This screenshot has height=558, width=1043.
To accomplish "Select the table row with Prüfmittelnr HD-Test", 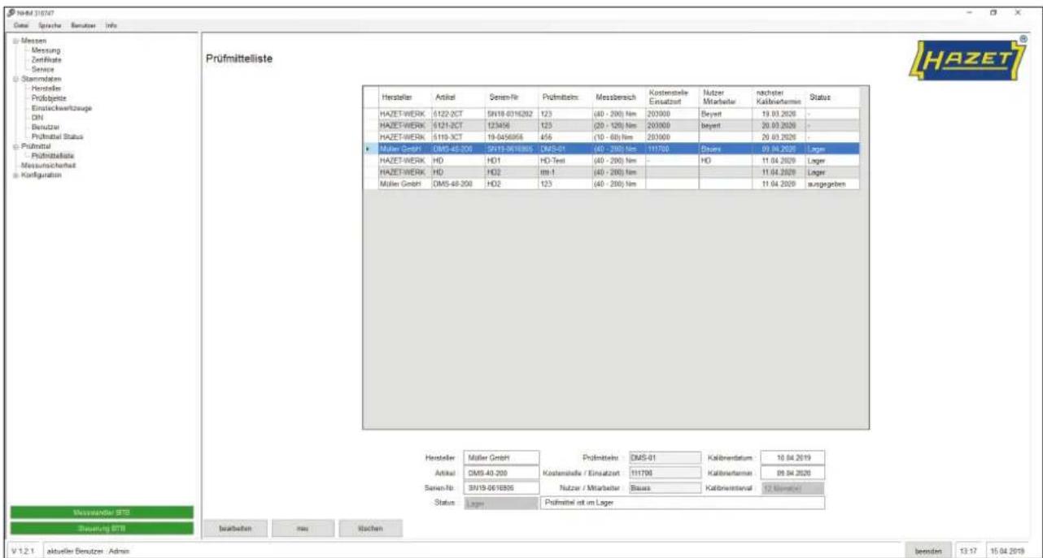I will tap(611, 161).
